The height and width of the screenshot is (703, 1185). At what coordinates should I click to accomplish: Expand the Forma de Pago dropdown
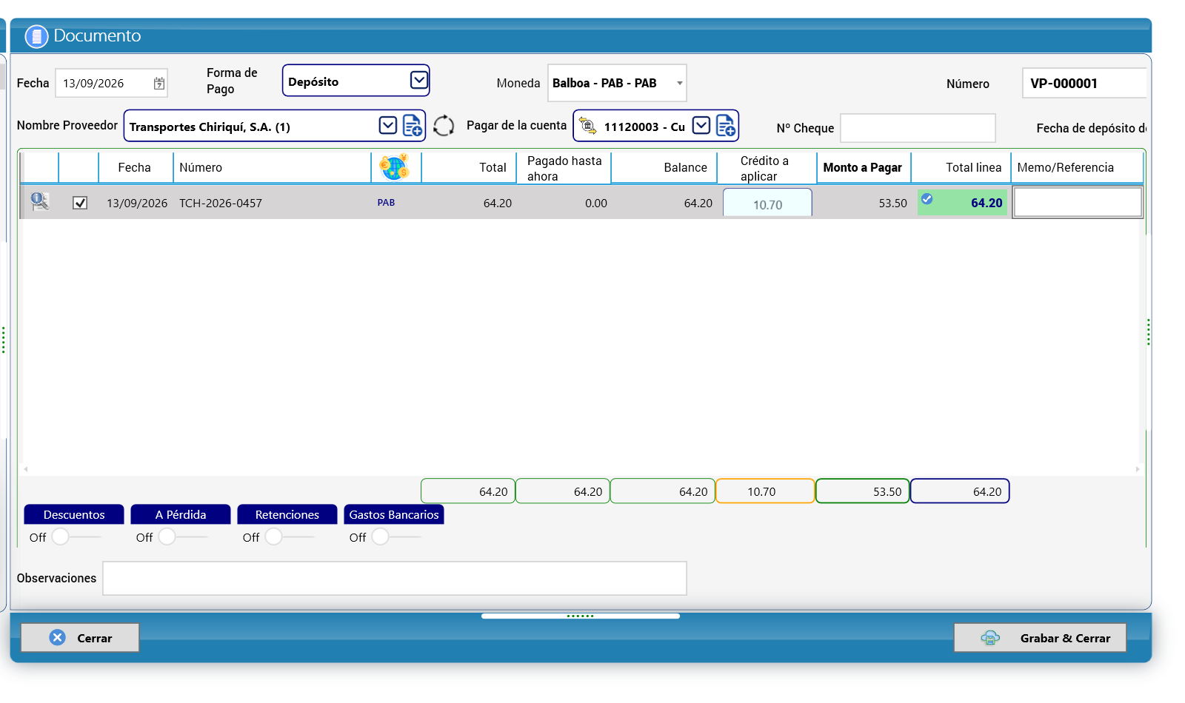pos(418,80)
